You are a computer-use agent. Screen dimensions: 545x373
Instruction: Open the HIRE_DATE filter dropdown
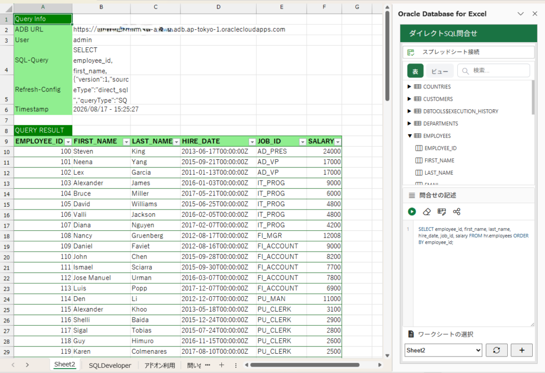pyautogui.click(x=252, y=142)
